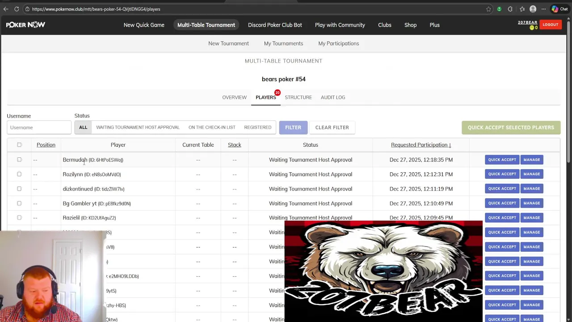
Task: Click the address bar URL
Action: coord(96,9)
